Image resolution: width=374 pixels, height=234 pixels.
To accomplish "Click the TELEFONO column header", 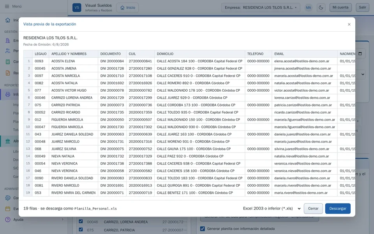I will click(x=258, y=54).
